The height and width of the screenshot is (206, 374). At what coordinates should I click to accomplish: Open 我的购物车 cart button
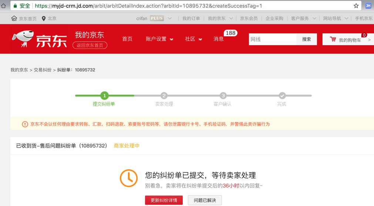(x=348, y=39)
